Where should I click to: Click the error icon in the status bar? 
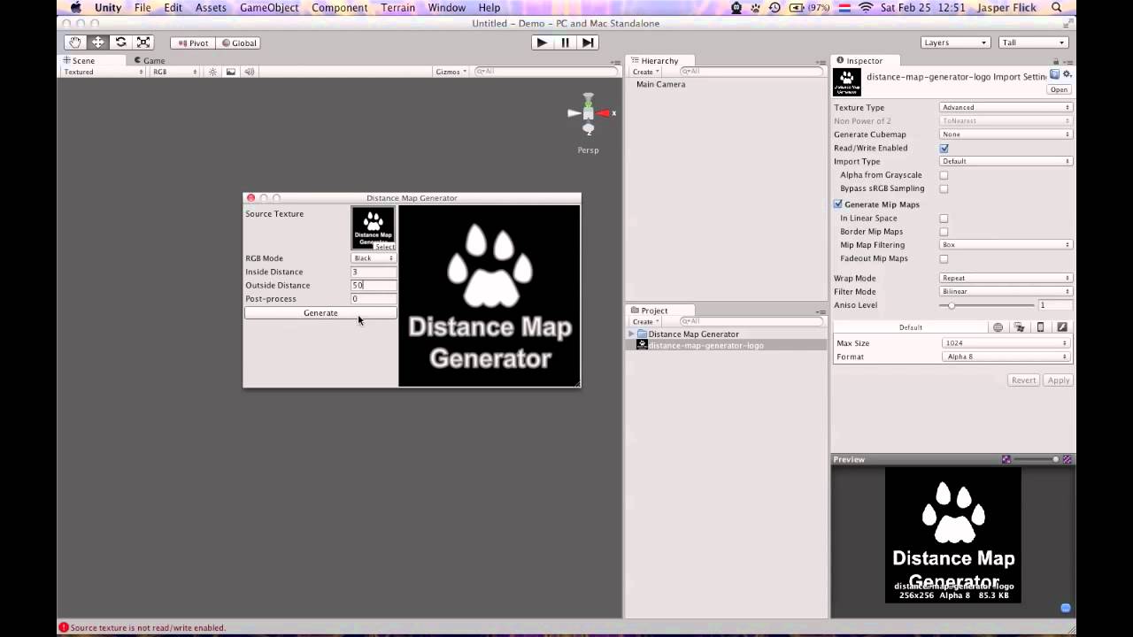tap(64, 627)
